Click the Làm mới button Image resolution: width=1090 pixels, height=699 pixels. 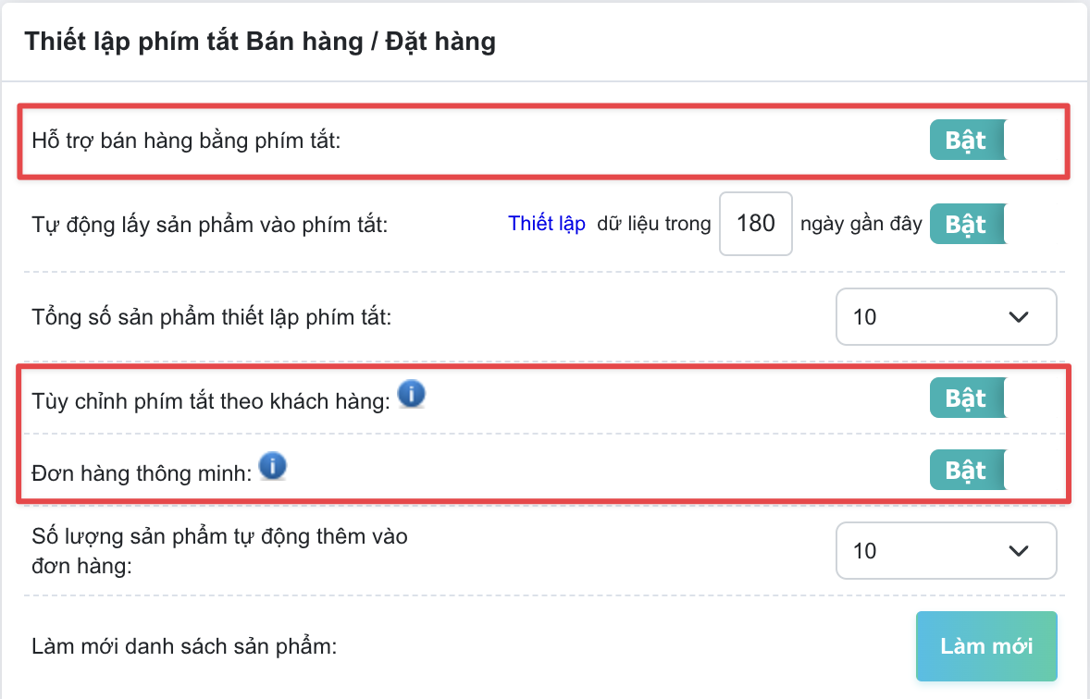tap(986, 646)
